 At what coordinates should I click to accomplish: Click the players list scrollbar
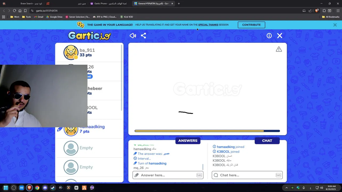[x=122, y=77]
